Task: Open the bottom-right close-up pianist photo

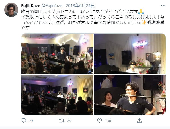Action: [x=130, y=95]
